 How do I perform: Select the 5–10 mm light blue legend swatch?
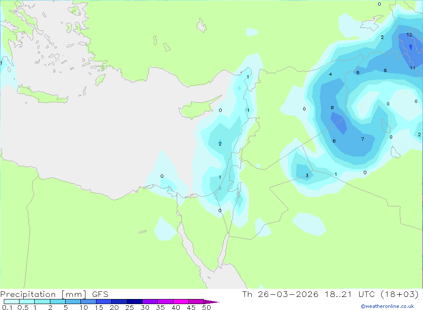[73, 302]
